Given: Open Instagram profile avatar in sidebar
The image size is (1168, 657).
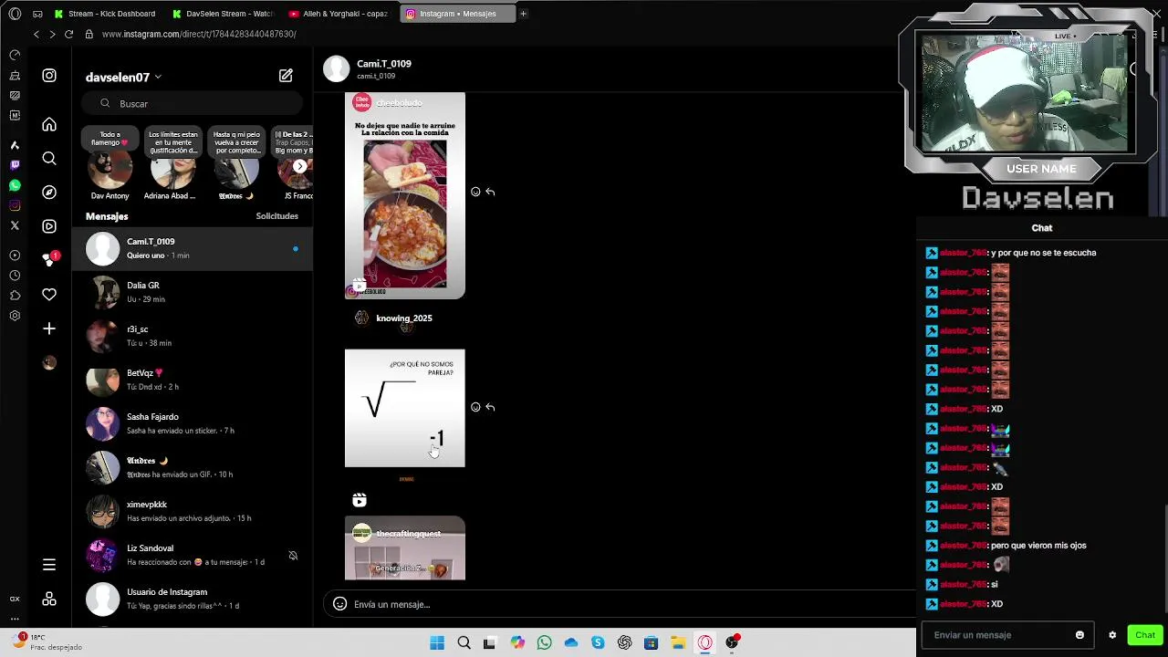Looking at the screenshot, I should (x=49, y=362).
